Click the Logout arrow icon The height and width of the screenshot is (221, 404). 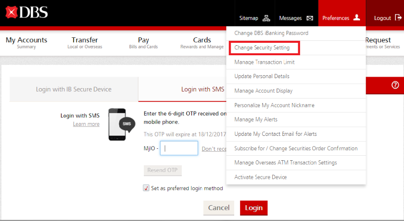[x=398, y=17]
